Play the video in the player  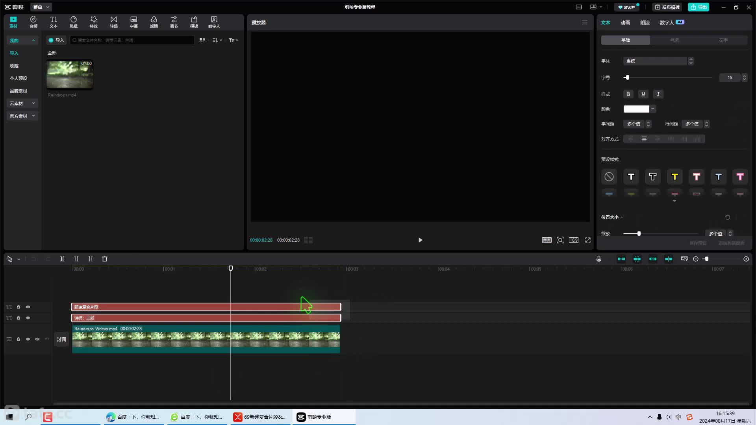[420, 240]
